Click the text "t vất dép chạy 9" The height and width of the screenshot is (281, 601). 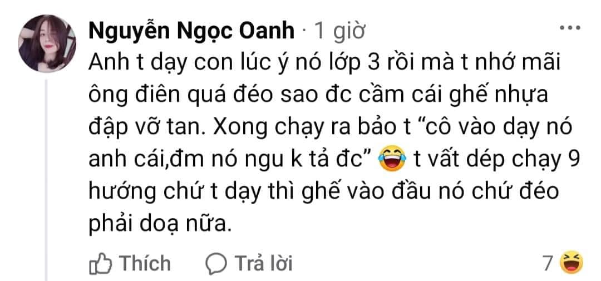pyautogui.click(x=498, y=161)
